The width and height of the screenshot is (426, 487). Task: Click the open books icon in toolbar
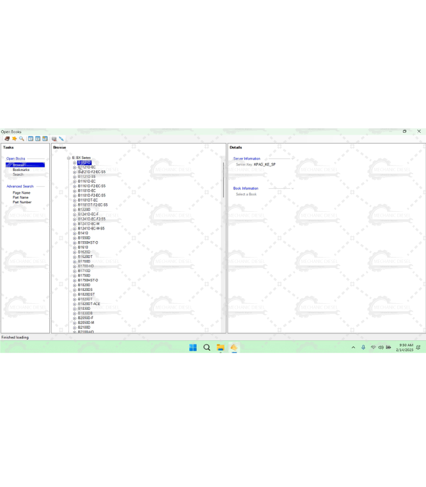click(7, 139)
